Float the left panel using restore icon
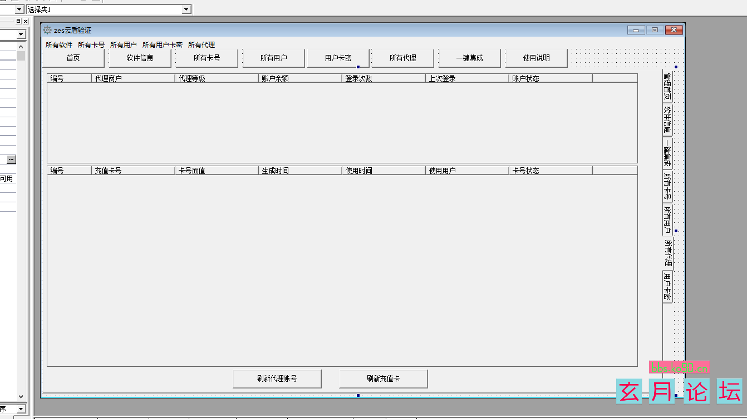 pyautogui.click(x=18, y=21)
